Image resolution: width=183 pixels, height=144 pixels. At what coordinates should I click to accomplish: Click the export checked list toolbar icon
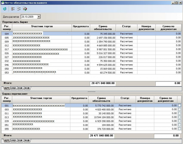(x=25, y=9)
